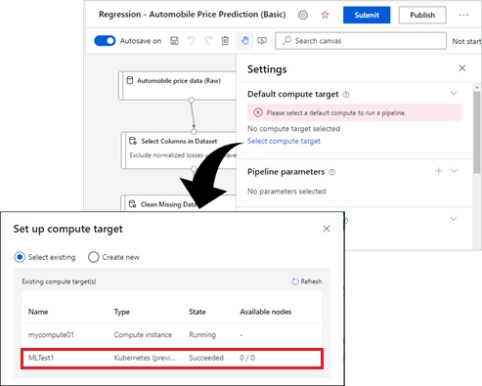Choose the Select existing radio button
Screen dimensions: 482x386
point(20,257)
